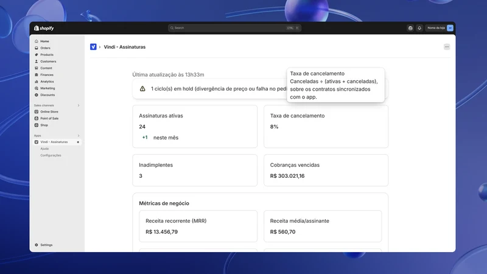Click the pin dot beside Vindi - Assinaturas

[78, 142]
